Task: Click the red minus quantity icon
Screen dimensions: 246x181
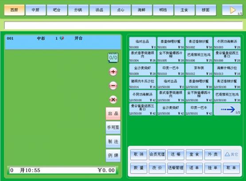Action: coord(113,86)
